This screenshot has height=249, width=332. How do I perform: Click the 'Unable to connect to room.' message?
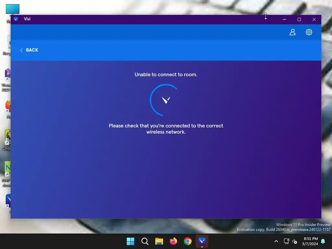click(x=166, y=75)
